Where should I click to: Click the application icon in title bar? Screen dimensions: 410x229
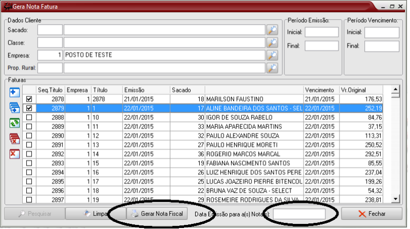coord(8,6)
